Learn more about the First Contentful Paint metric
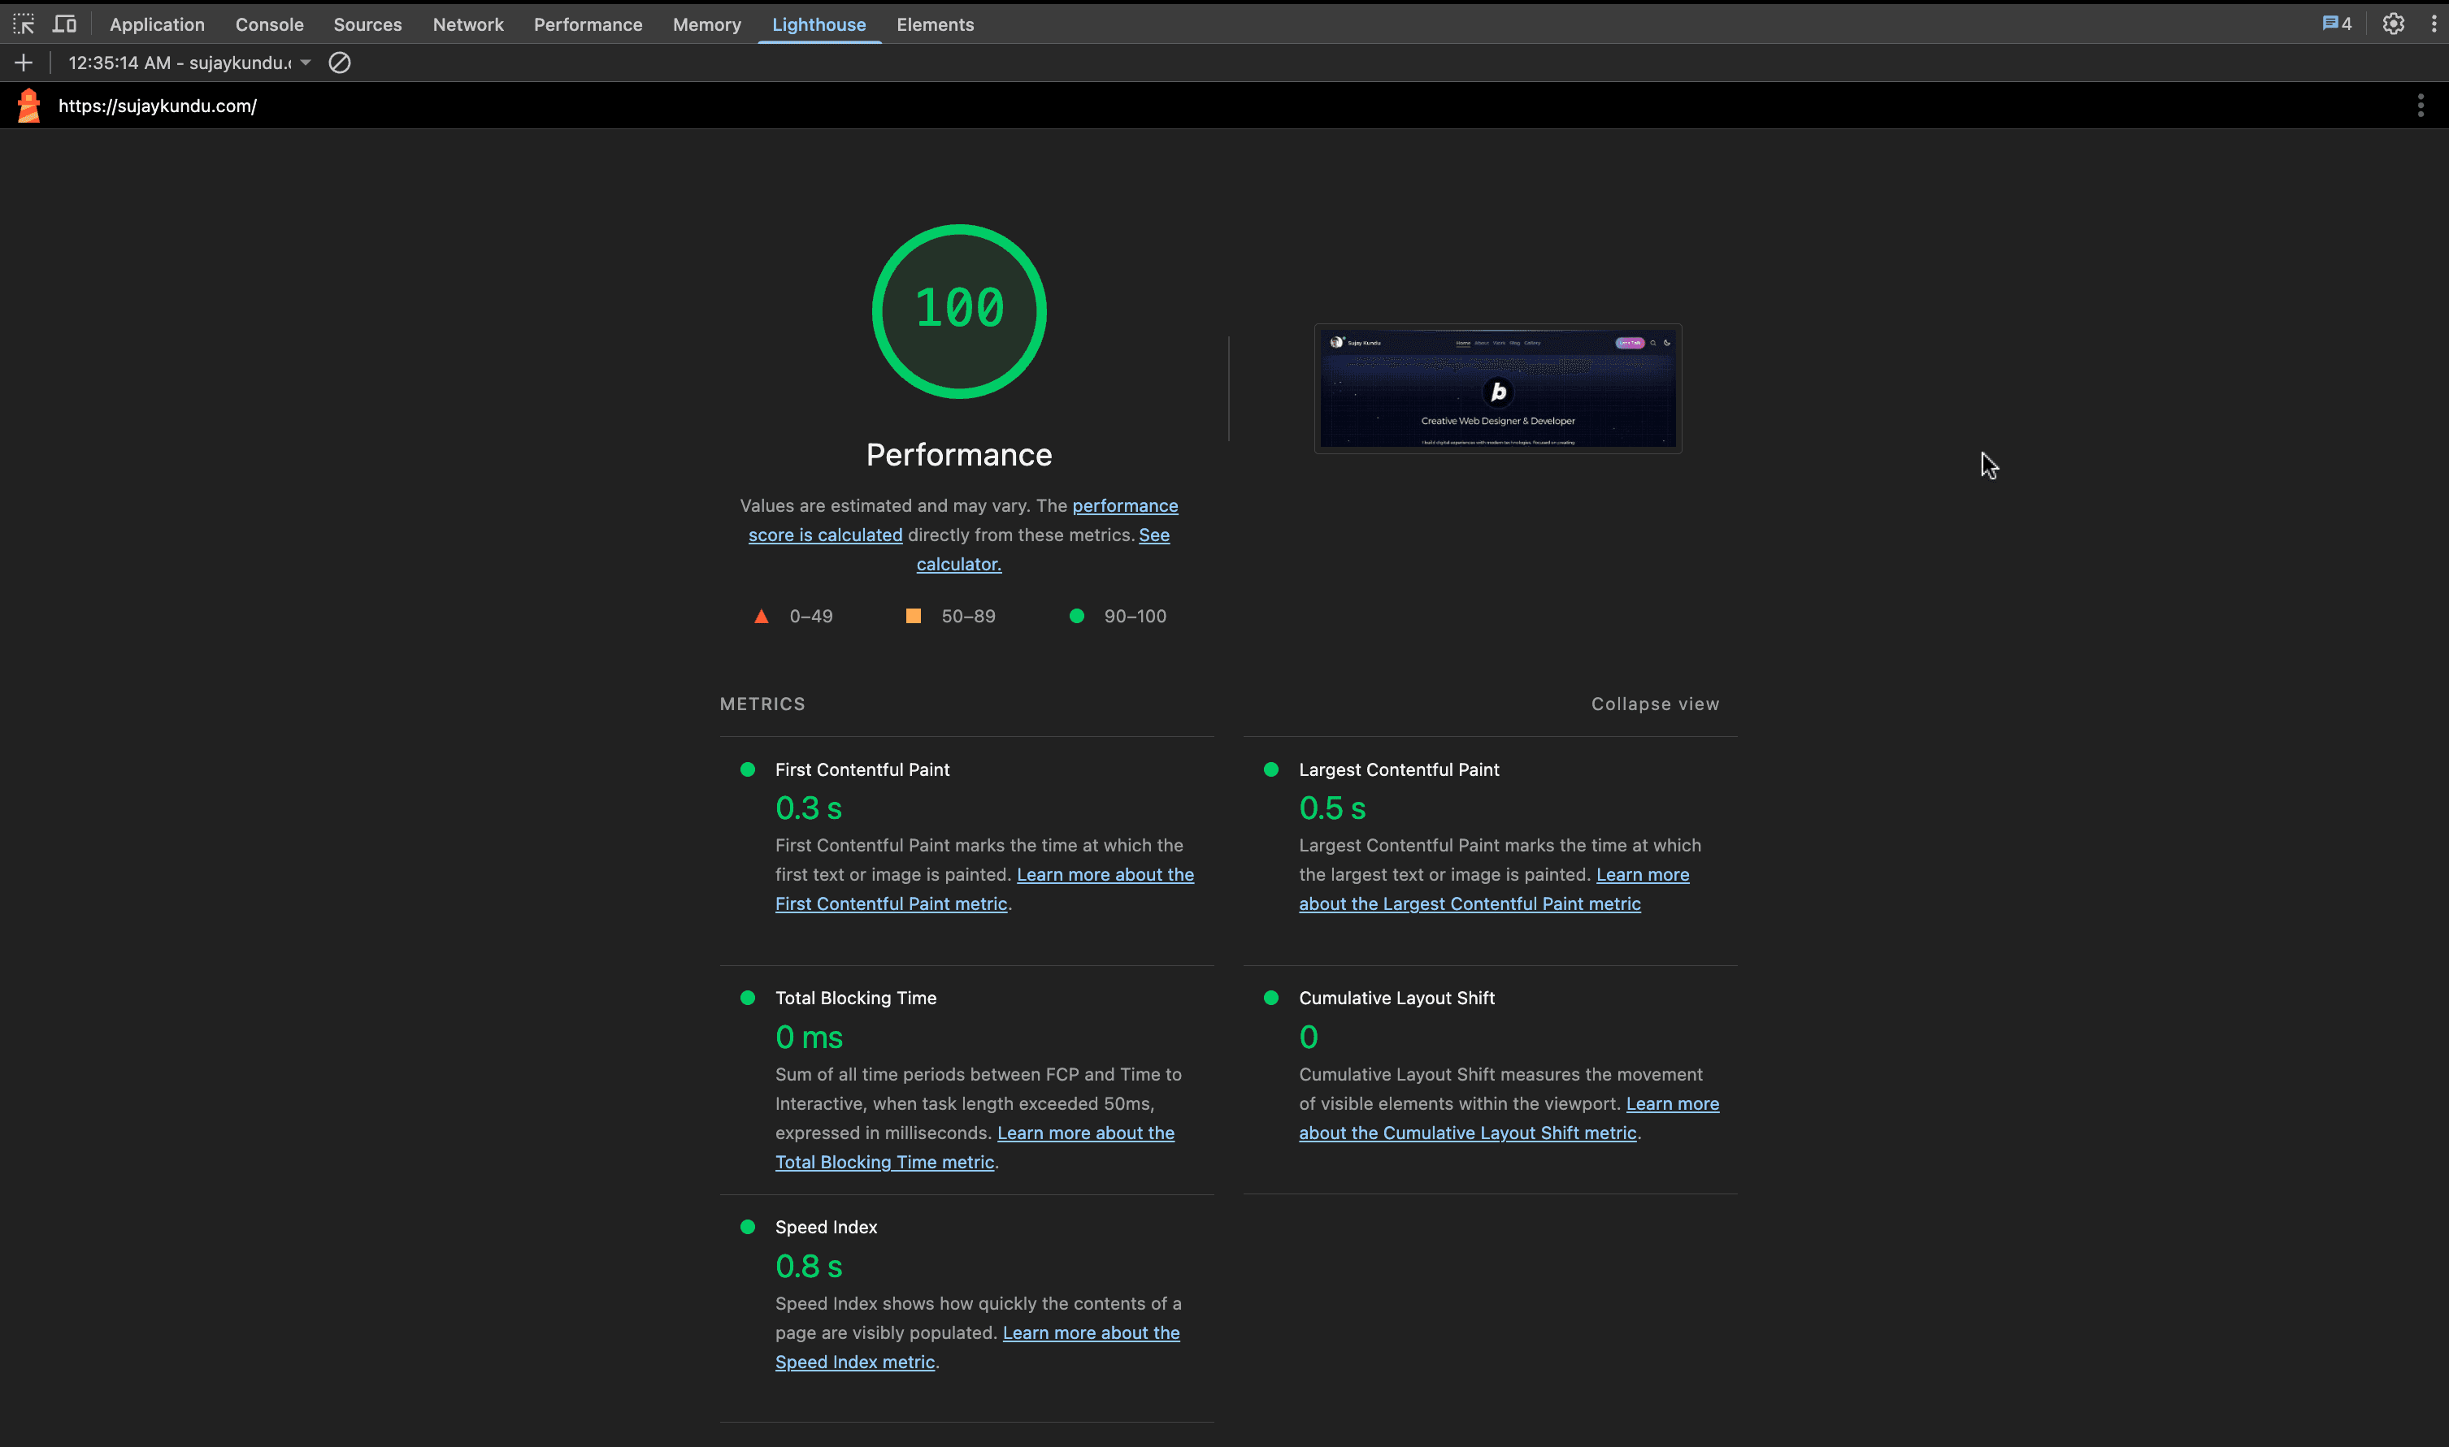 click(891, 903)
